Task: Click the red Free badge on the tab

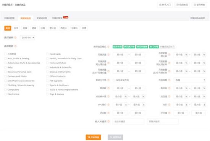Action: (x=66, y=17)
